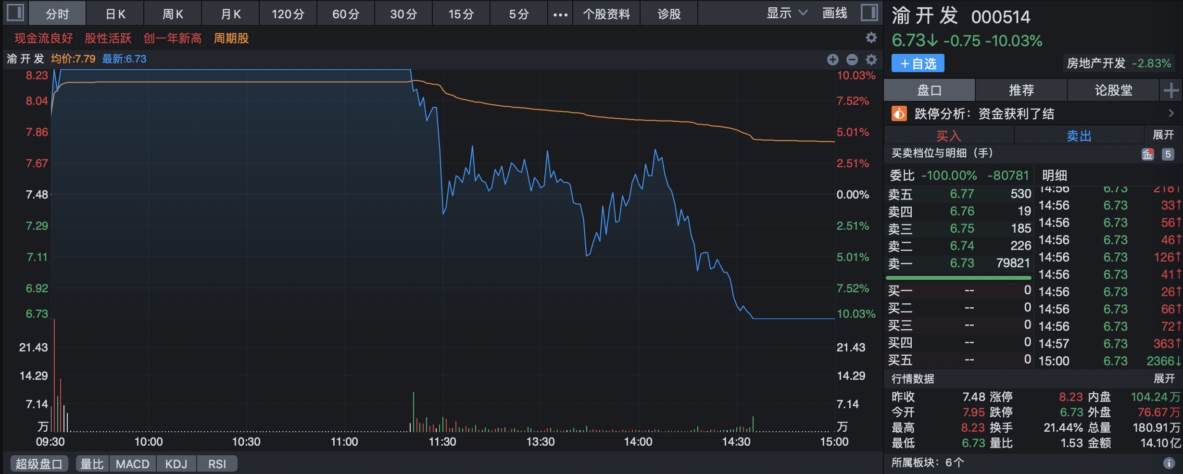Viewport: 1183px width, 474px height.
Task: Switch to the 日K chart tab
Action: pos(115,14)
